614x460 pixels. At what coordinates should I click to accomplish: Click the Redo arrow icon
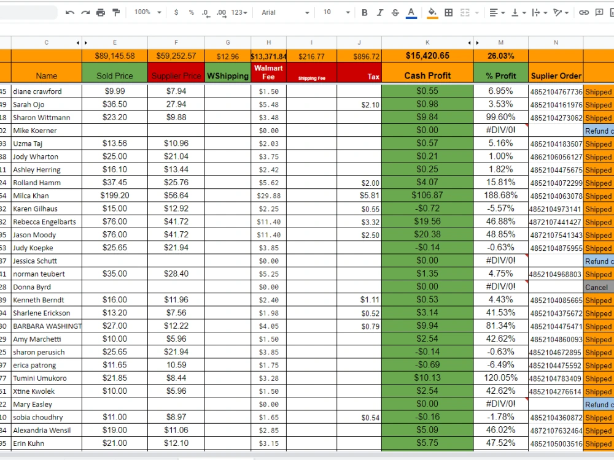click(85, 12)
